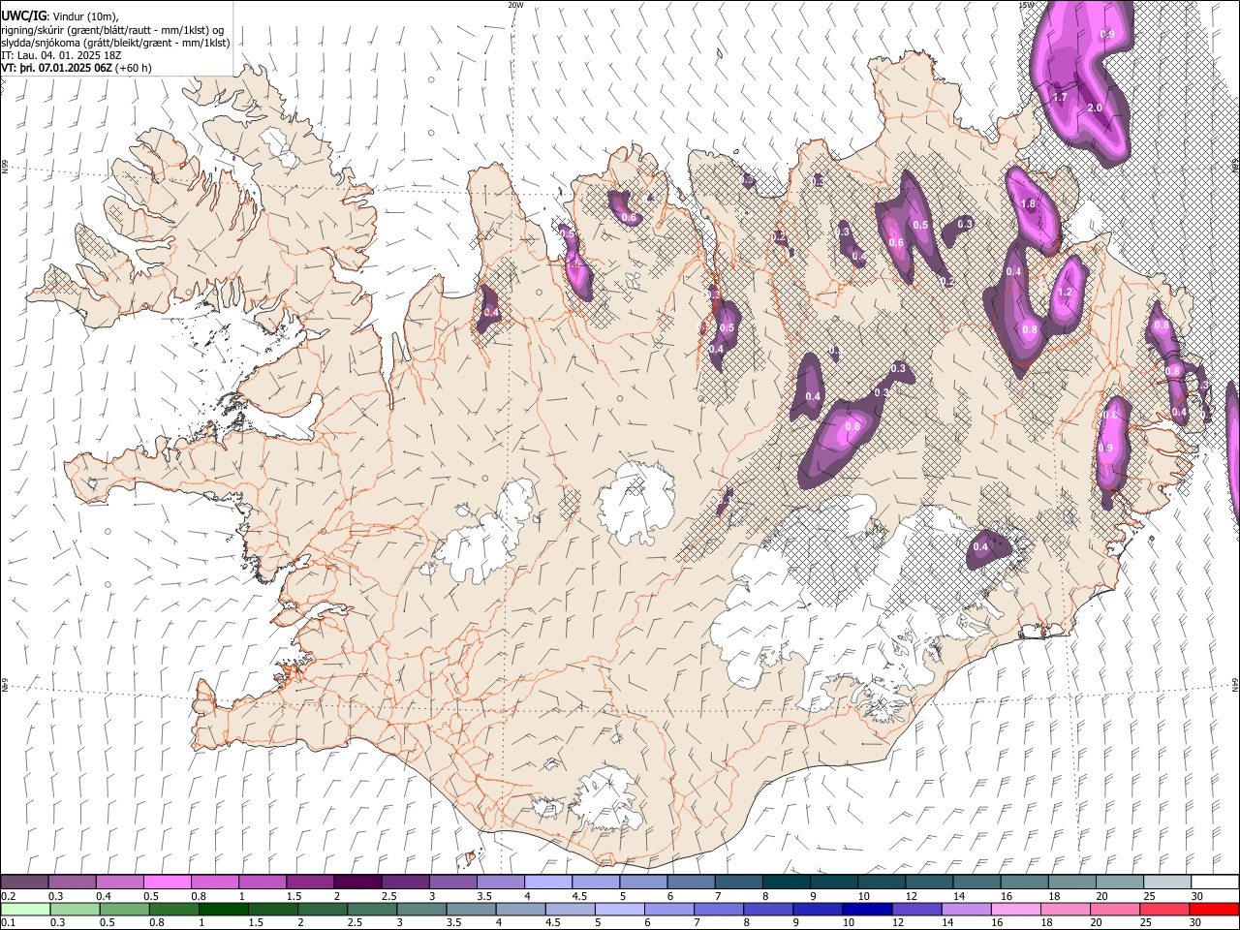Click the lower scale swatch between 0.5 and 0.8

coord(124,909)
